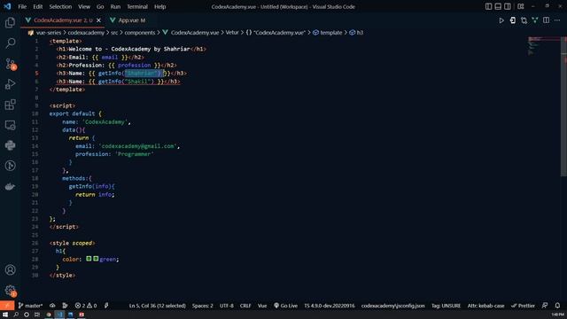Open the View menu
The image size is (567, 319).
pyautogui.click(x=84, y=7)
